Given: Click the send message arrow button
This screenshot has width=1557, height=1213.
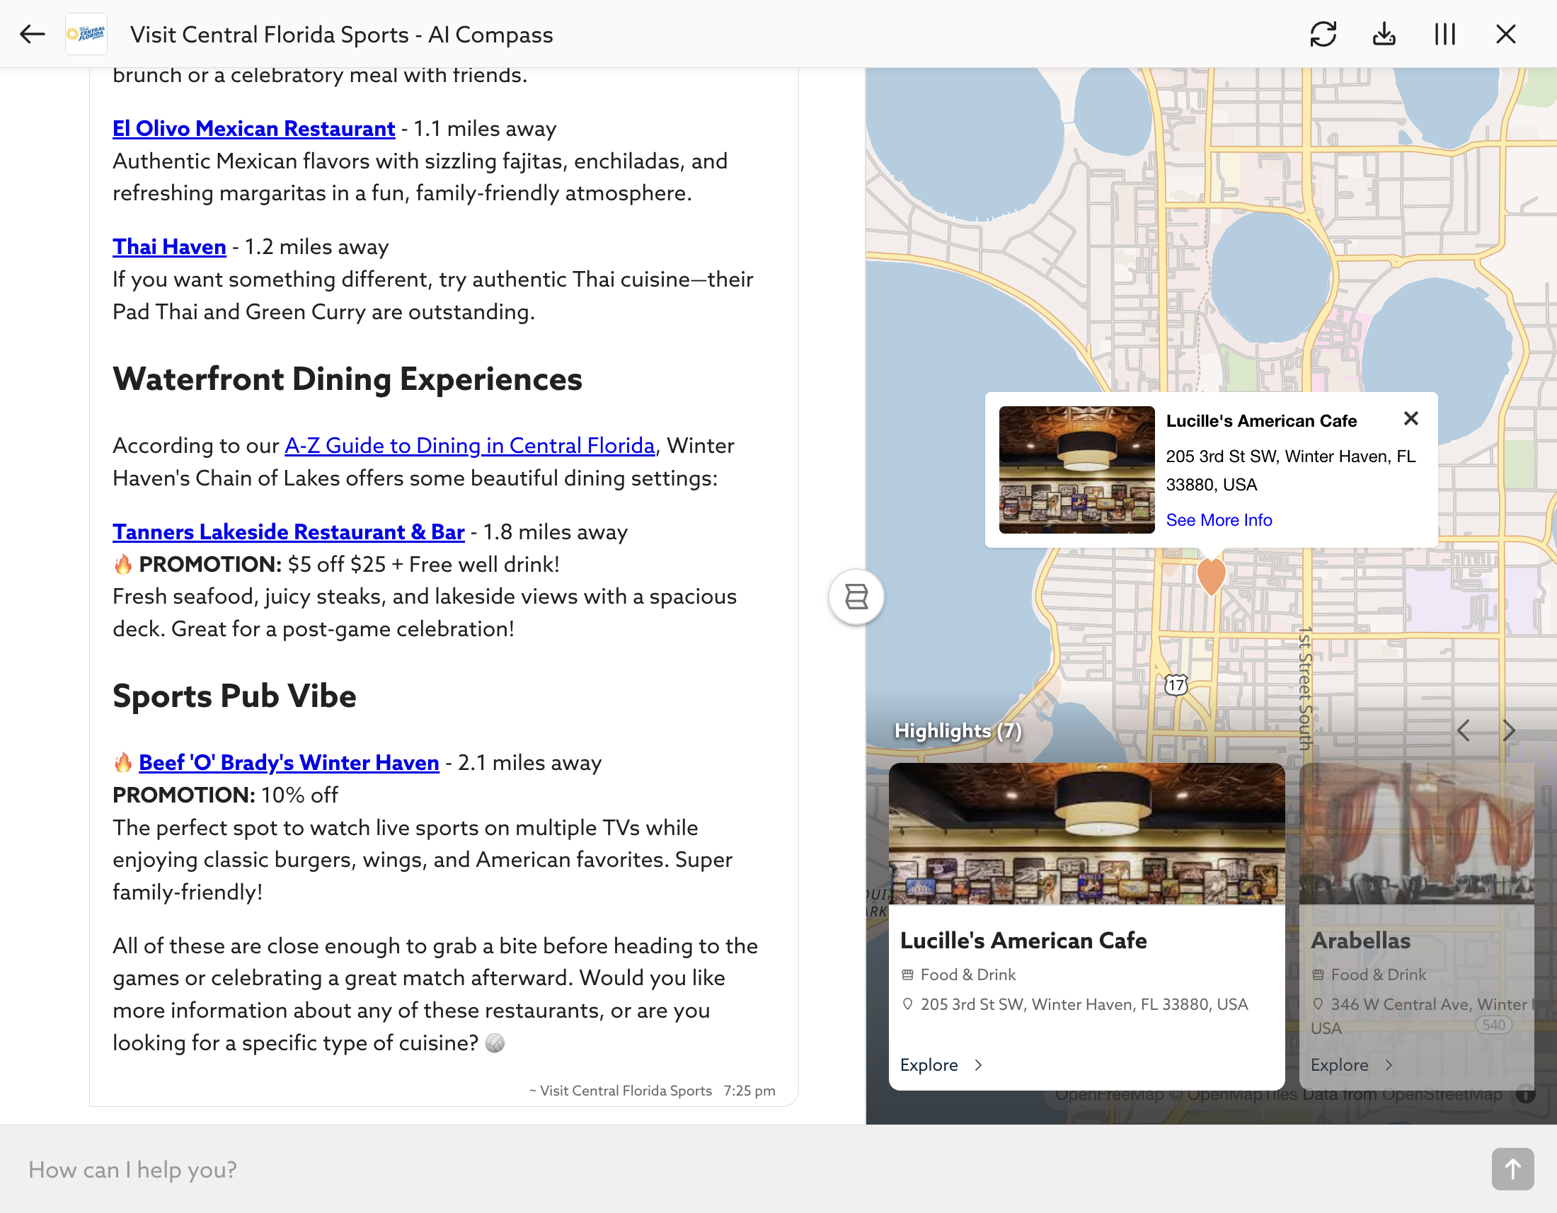Looking at the screenshot, I should click(x=1513, y=1169).
